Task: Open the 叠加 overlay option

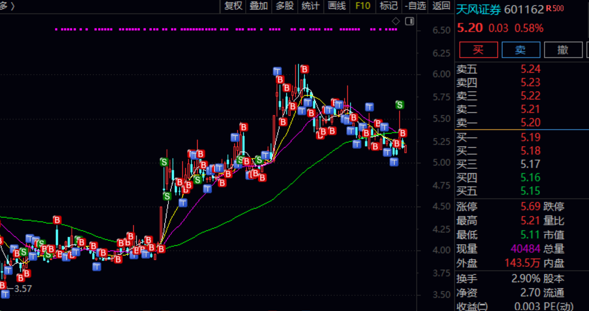Action: pos(259,5)
